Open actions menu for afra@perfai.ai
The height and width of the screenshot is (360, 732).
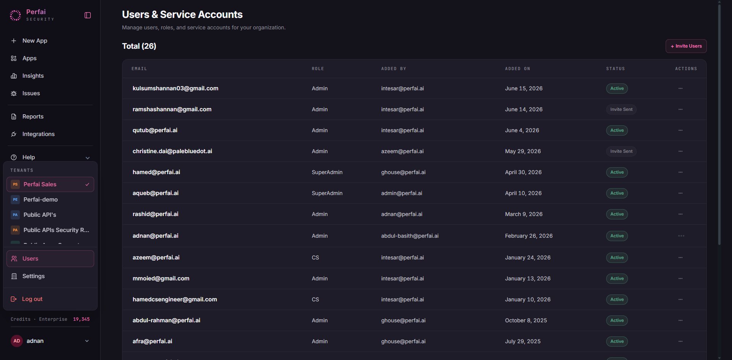tap(681, 341)
